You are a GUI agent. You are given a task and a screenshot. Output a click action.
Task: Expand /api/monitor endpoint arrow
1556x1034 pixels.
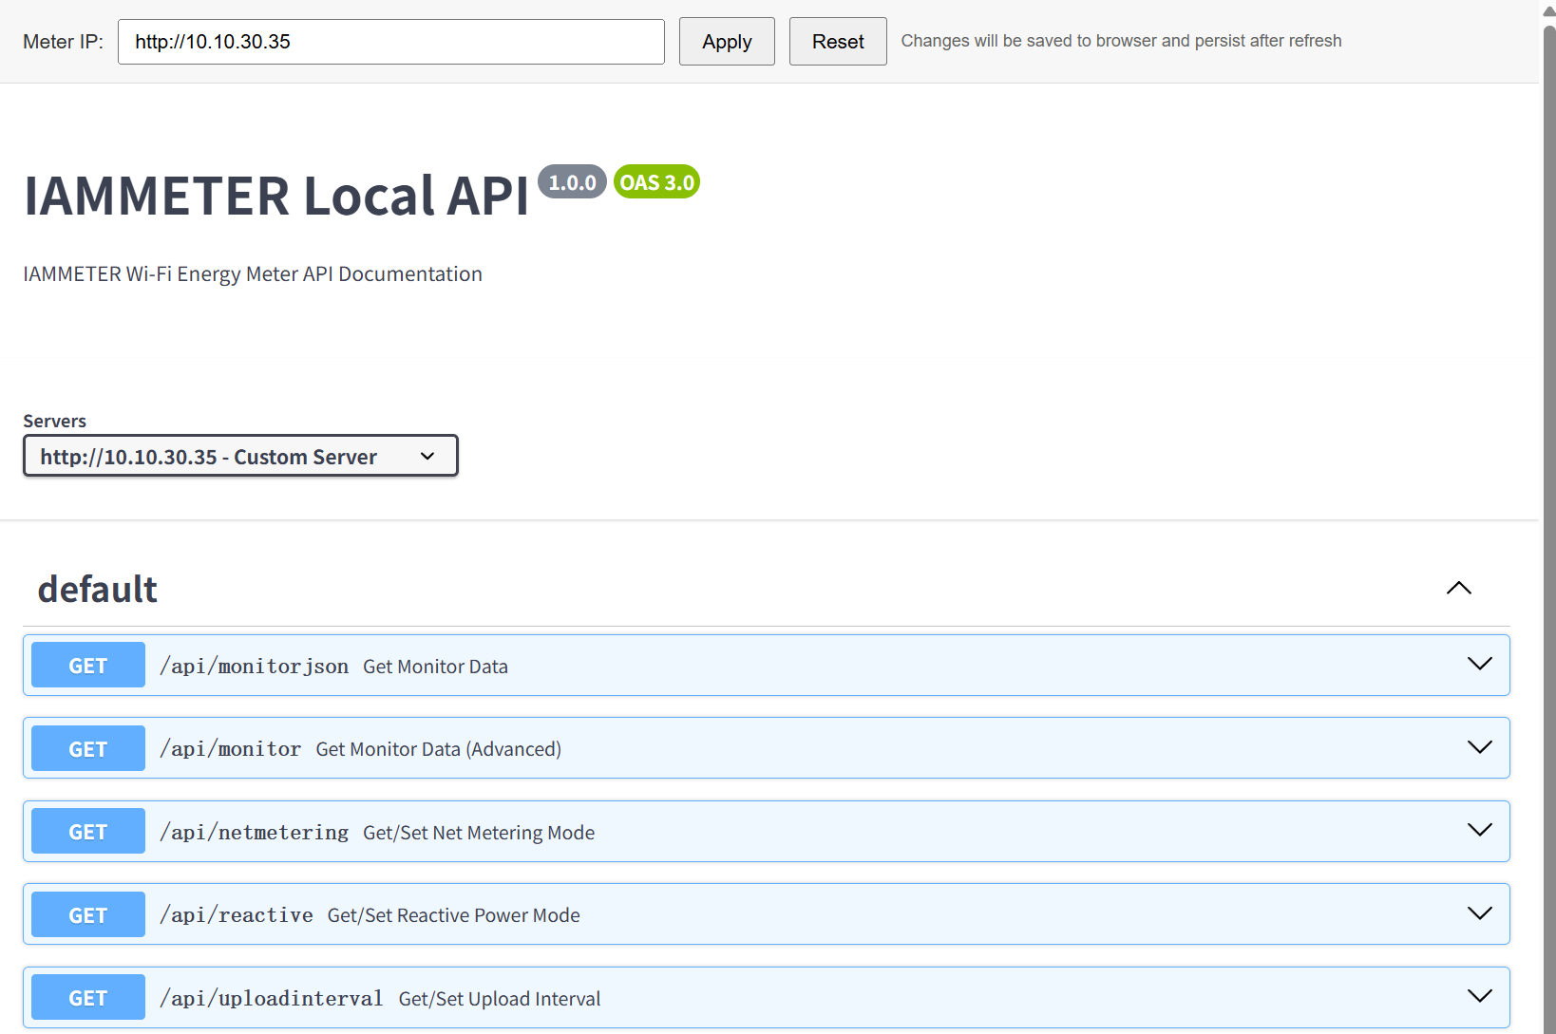pyautogui.click(x=1479, y=747)
